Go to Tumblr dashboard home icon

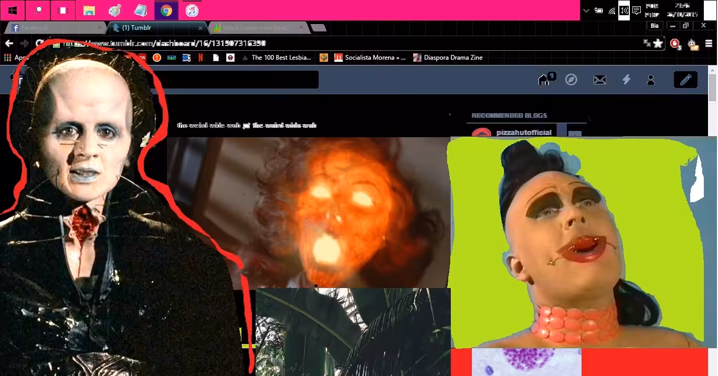tap(544, 80)
